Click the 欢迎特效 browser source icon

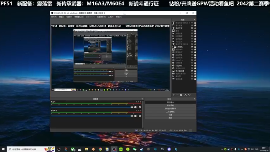click(173, 66)
